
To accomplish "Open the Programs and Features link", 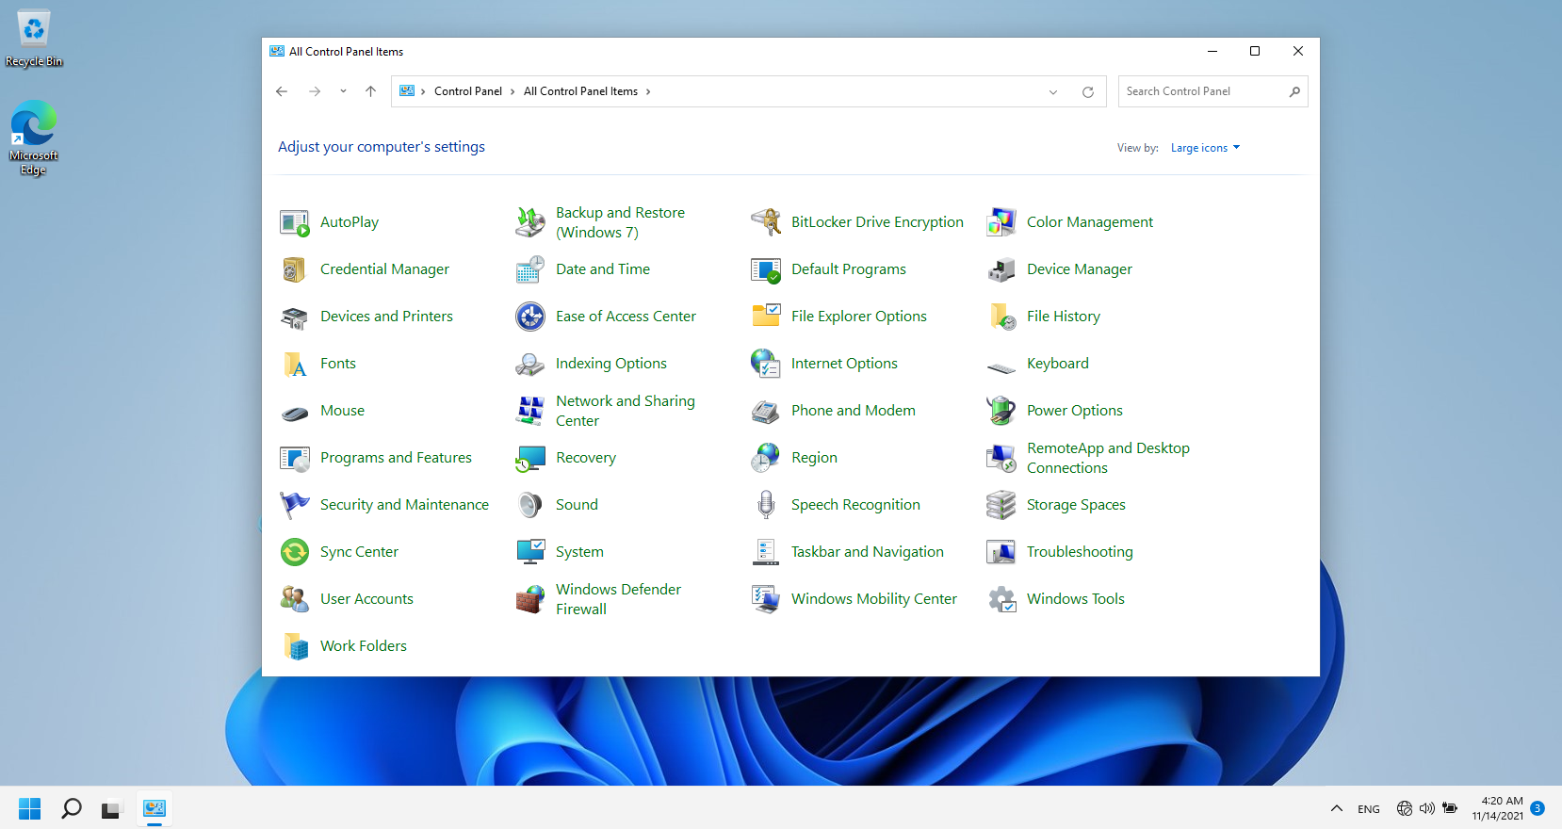I will point(396,458).
